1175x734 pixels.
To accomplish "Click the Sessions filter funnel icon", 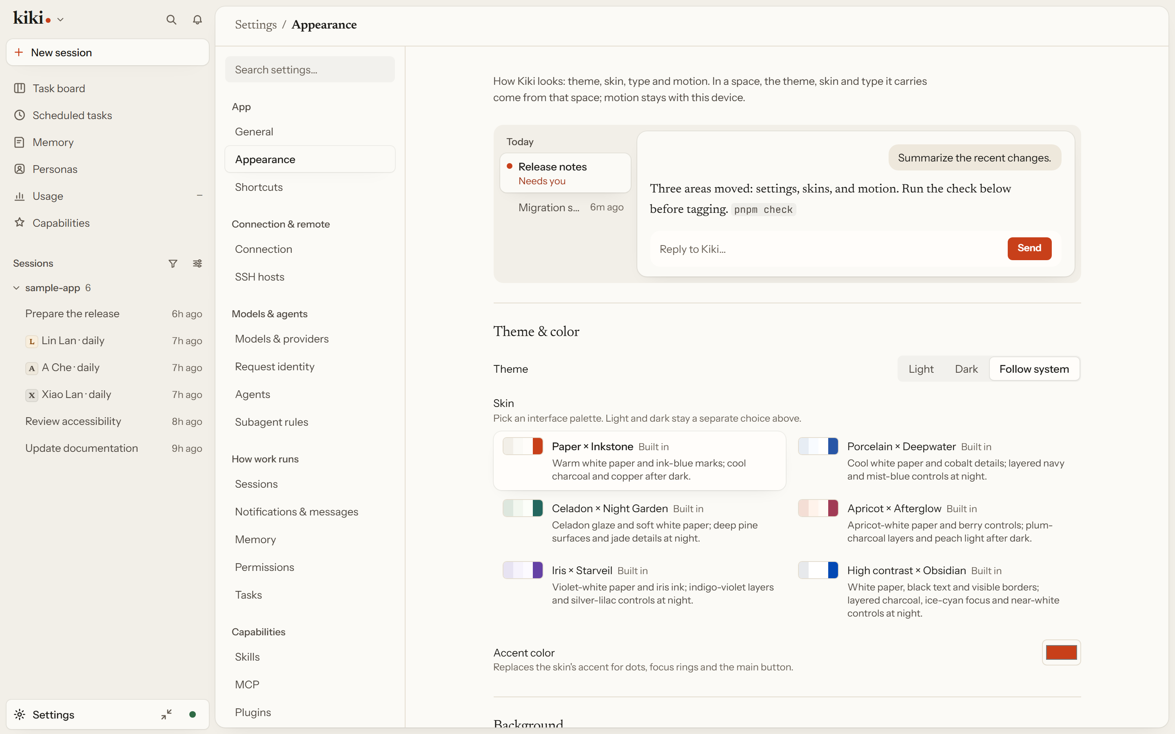I will (x=173, y=263).
